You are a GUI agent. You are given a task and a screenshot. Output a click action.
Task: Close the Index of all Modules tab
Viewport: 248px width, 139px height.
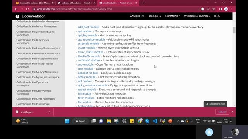[95, 3]
